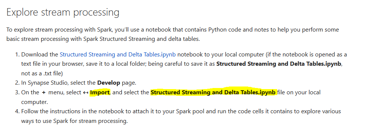
Task: Click list number 3 marker
Action: point(17,92)
